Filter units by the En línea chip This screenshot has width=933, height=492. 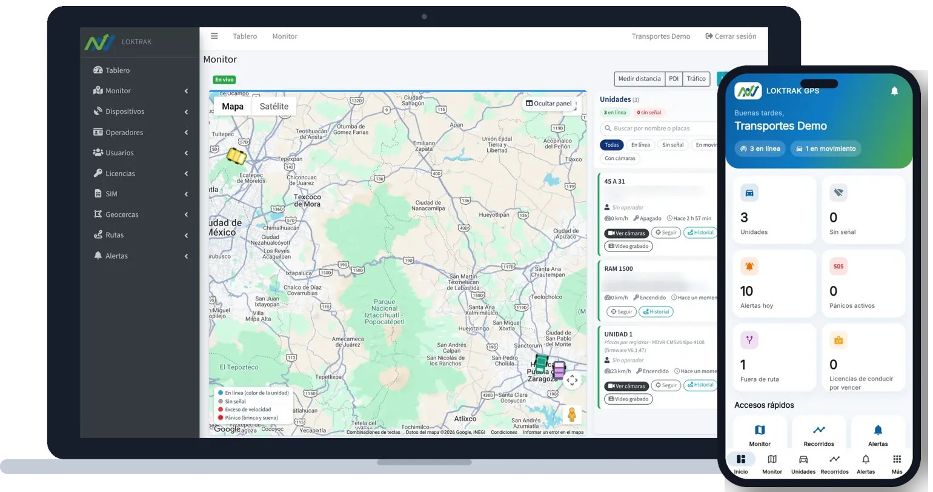click(640, 145)
